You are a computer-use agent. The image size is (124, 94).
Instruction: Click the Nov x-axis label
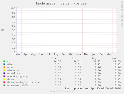pyautogui.click(x=79, y=54)
